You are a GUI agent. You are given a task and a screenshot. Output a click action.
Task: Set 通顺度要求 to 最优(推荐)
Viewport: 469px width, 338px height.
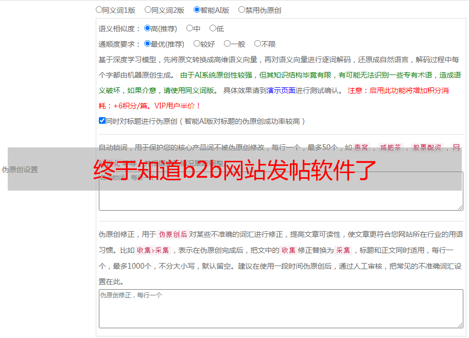point(147,44)
